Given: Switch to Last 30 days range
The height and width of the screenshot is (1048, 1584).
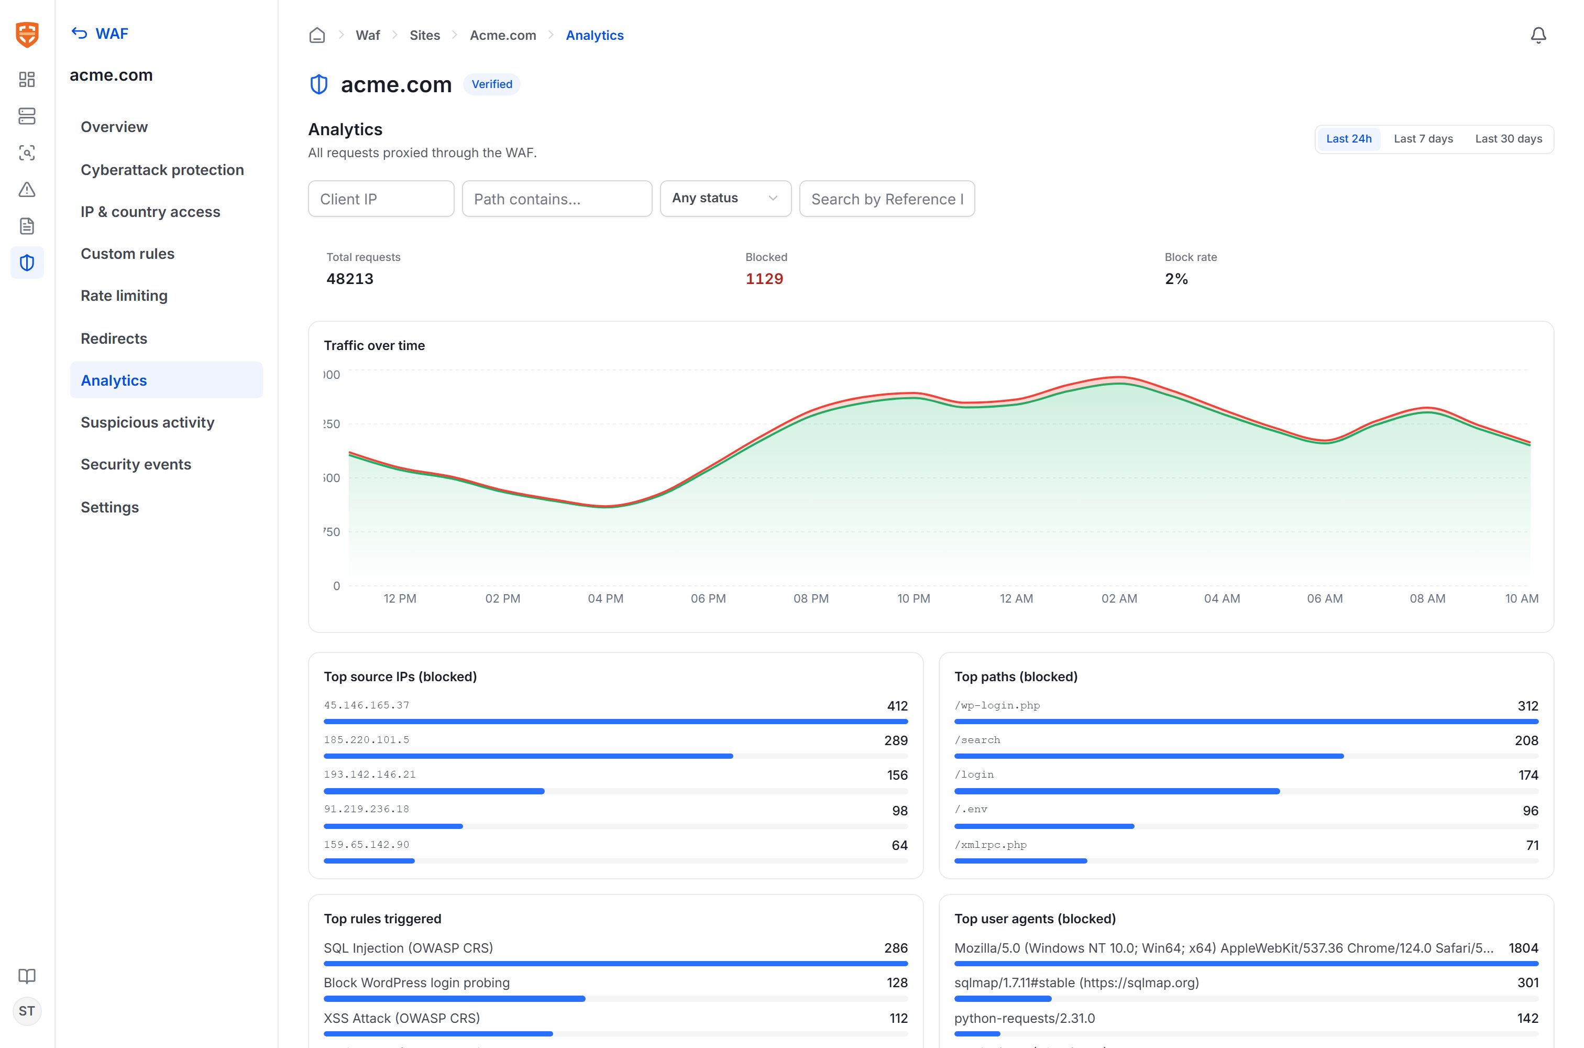Looking at the screenshot, I should 1509,139.
